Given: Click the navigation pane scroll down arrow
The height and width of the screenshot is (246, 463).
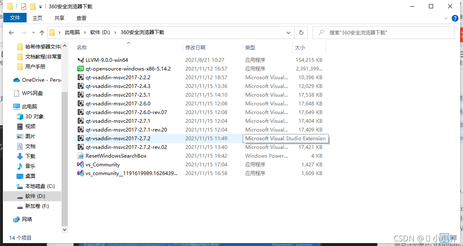Looking at the screenshot, I should pyautogui.click(x=65, y=229).
